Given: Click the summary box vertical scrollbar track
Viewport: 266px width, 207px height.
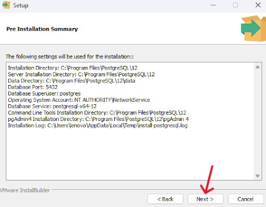Looking at the screenshot, I should pyautogui.click(x=258, y=121).
